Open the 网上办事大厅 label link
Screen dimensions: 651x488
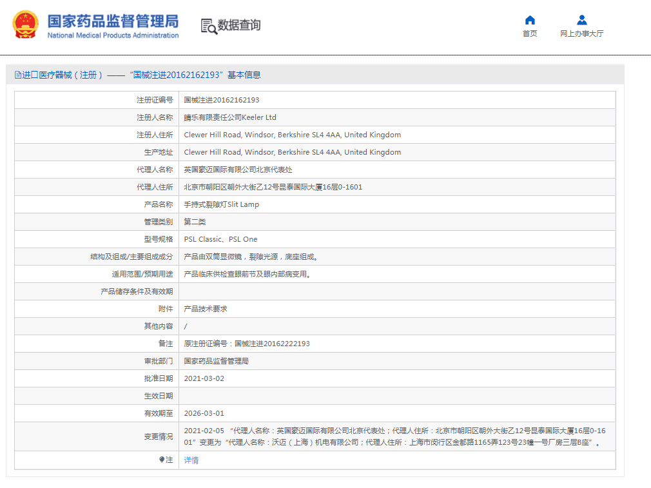581,34
